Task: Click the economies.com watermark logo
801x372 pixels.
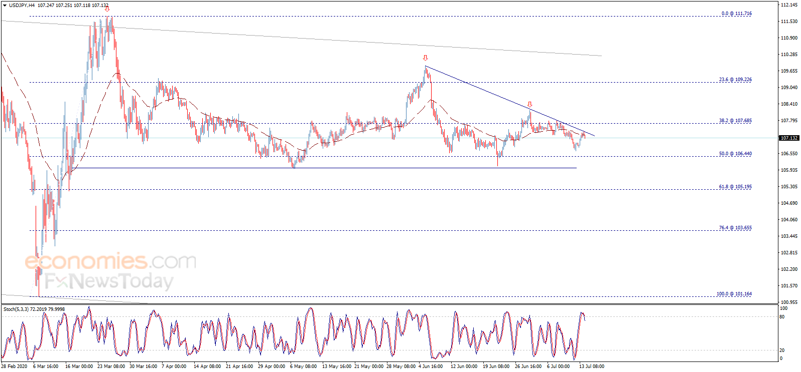Action: (x=110, y=261)
